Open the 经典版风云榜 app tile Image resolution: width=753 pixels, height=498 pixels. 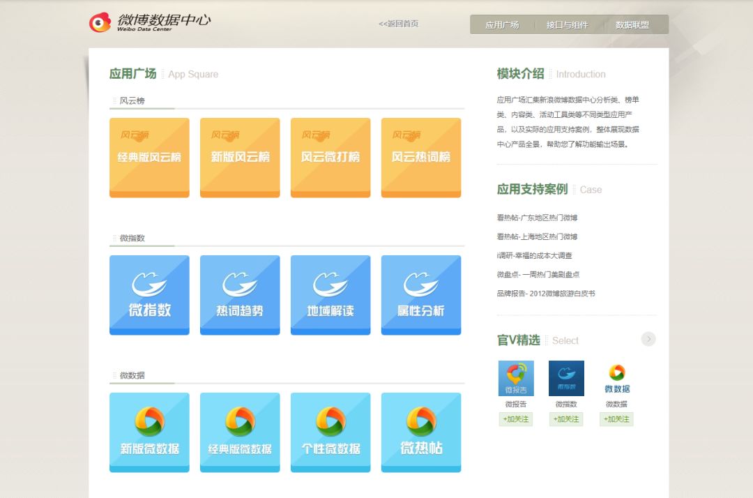coord(149,156)
